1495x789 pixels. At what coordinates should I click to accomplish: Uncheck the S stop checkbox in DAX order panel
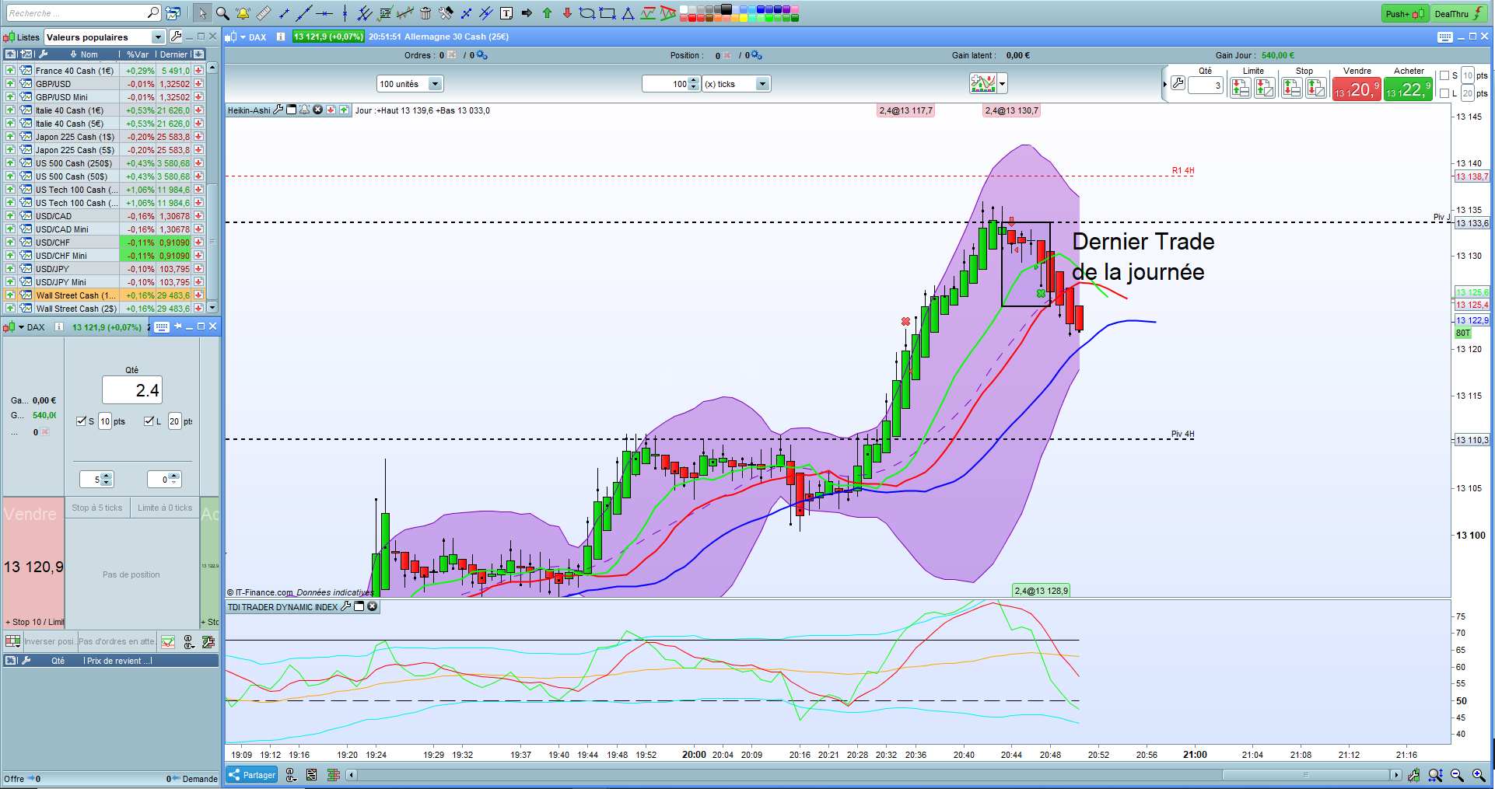point(82,421)
